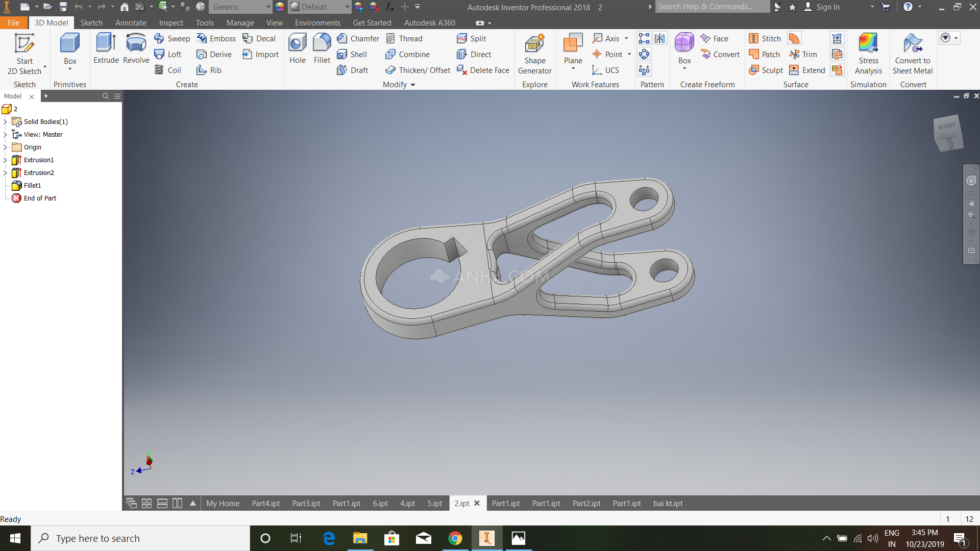The width and height of the screenshot is (980, 551).
Task: Click the Sign In button
Action: (822, 7)
